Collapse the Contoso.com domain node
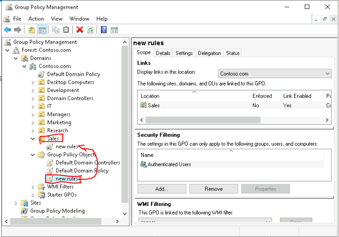This screenshot has width=339, height=237. (x=24, y=66)
